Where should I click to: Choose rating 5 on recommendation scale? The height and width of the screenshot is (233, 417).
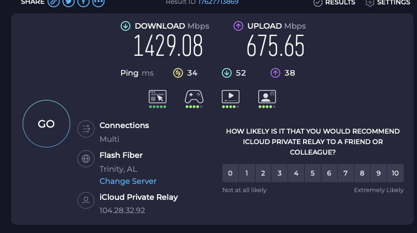tap(312, 173)
